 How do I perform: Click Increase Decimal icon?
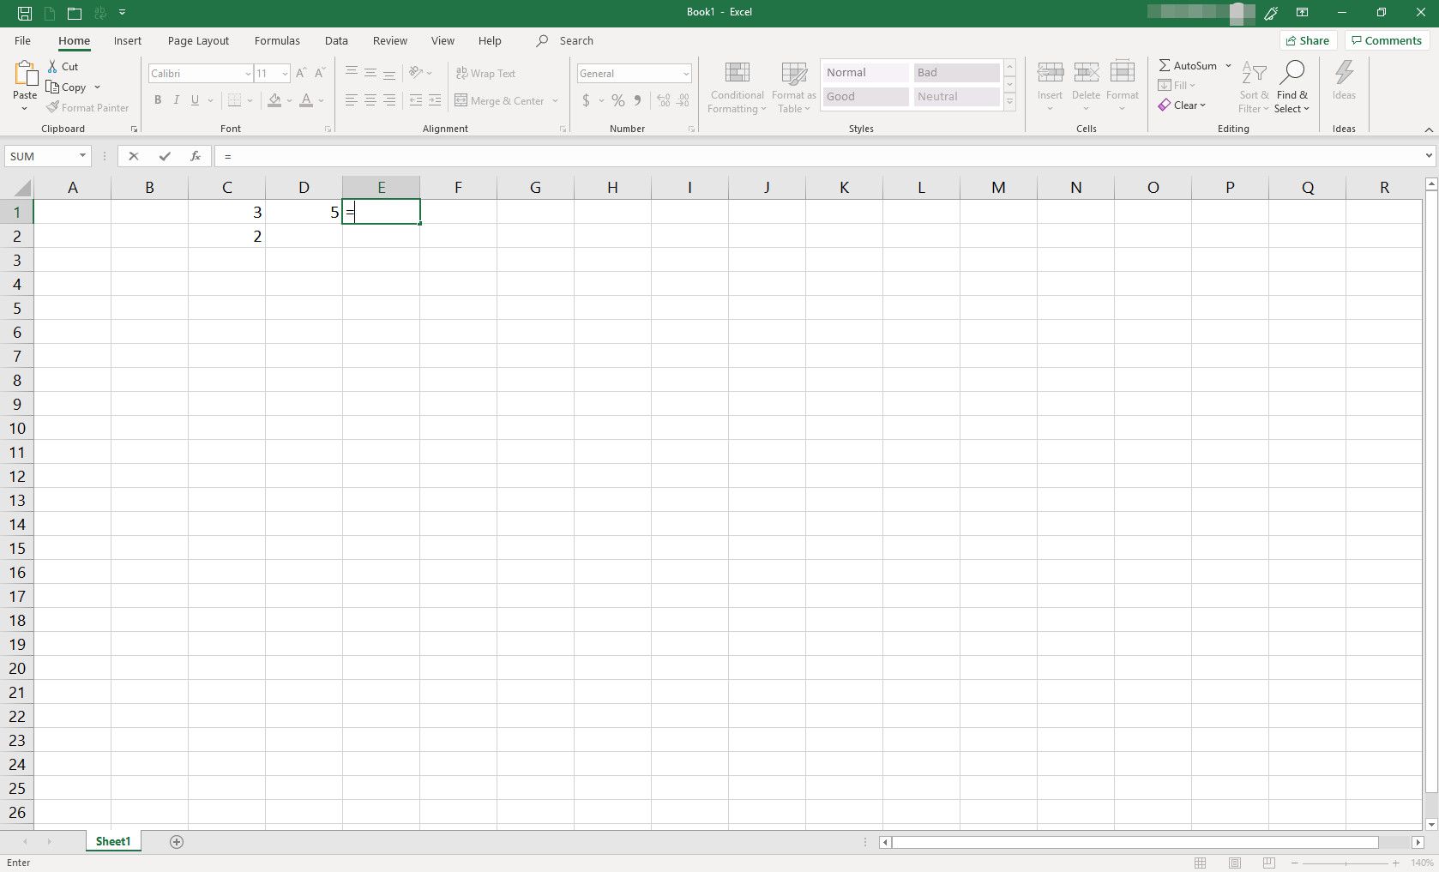pos(664,100)
